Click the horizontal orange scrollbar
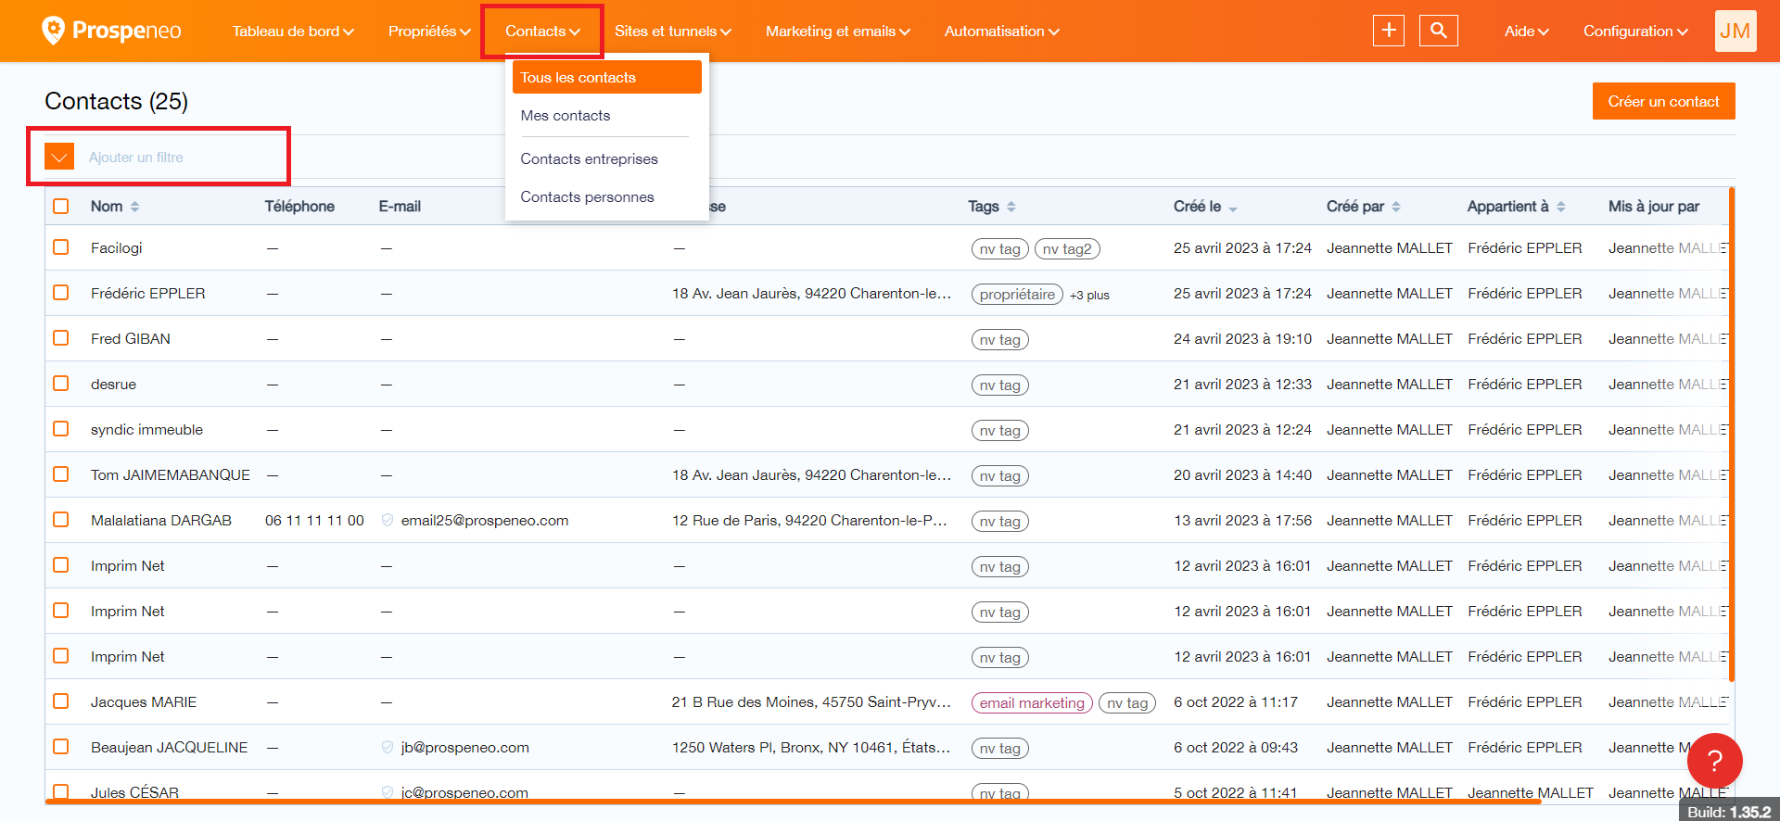The width and height of the screenshot is (1780, 821). click(793, 801)
